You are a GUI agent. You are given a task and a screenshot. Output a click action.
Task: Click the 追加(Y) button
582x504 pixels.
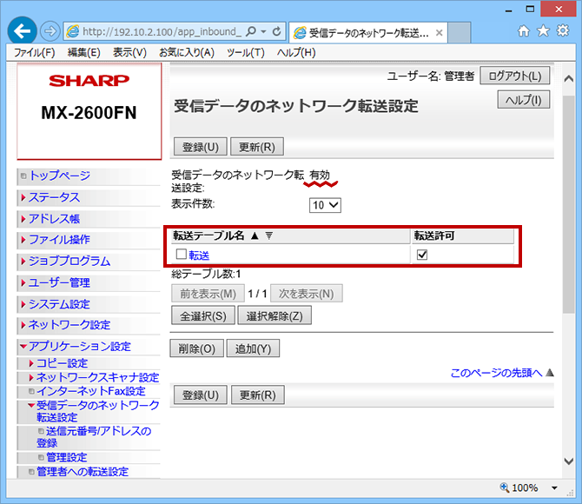coord(252,349)
